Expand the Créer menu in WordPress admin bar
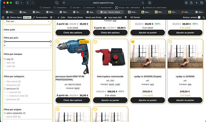The height and width of the screenshot is (122, 206). coord(62,18)
